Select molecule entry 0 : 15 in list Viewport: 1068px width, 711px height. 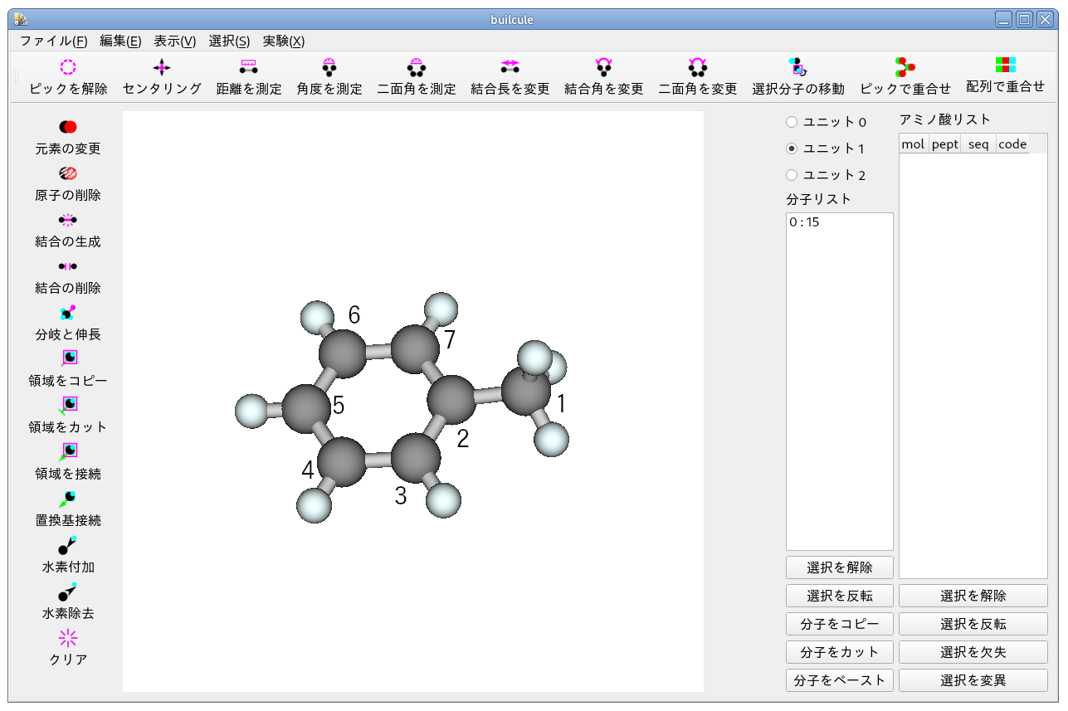[805, 222]
